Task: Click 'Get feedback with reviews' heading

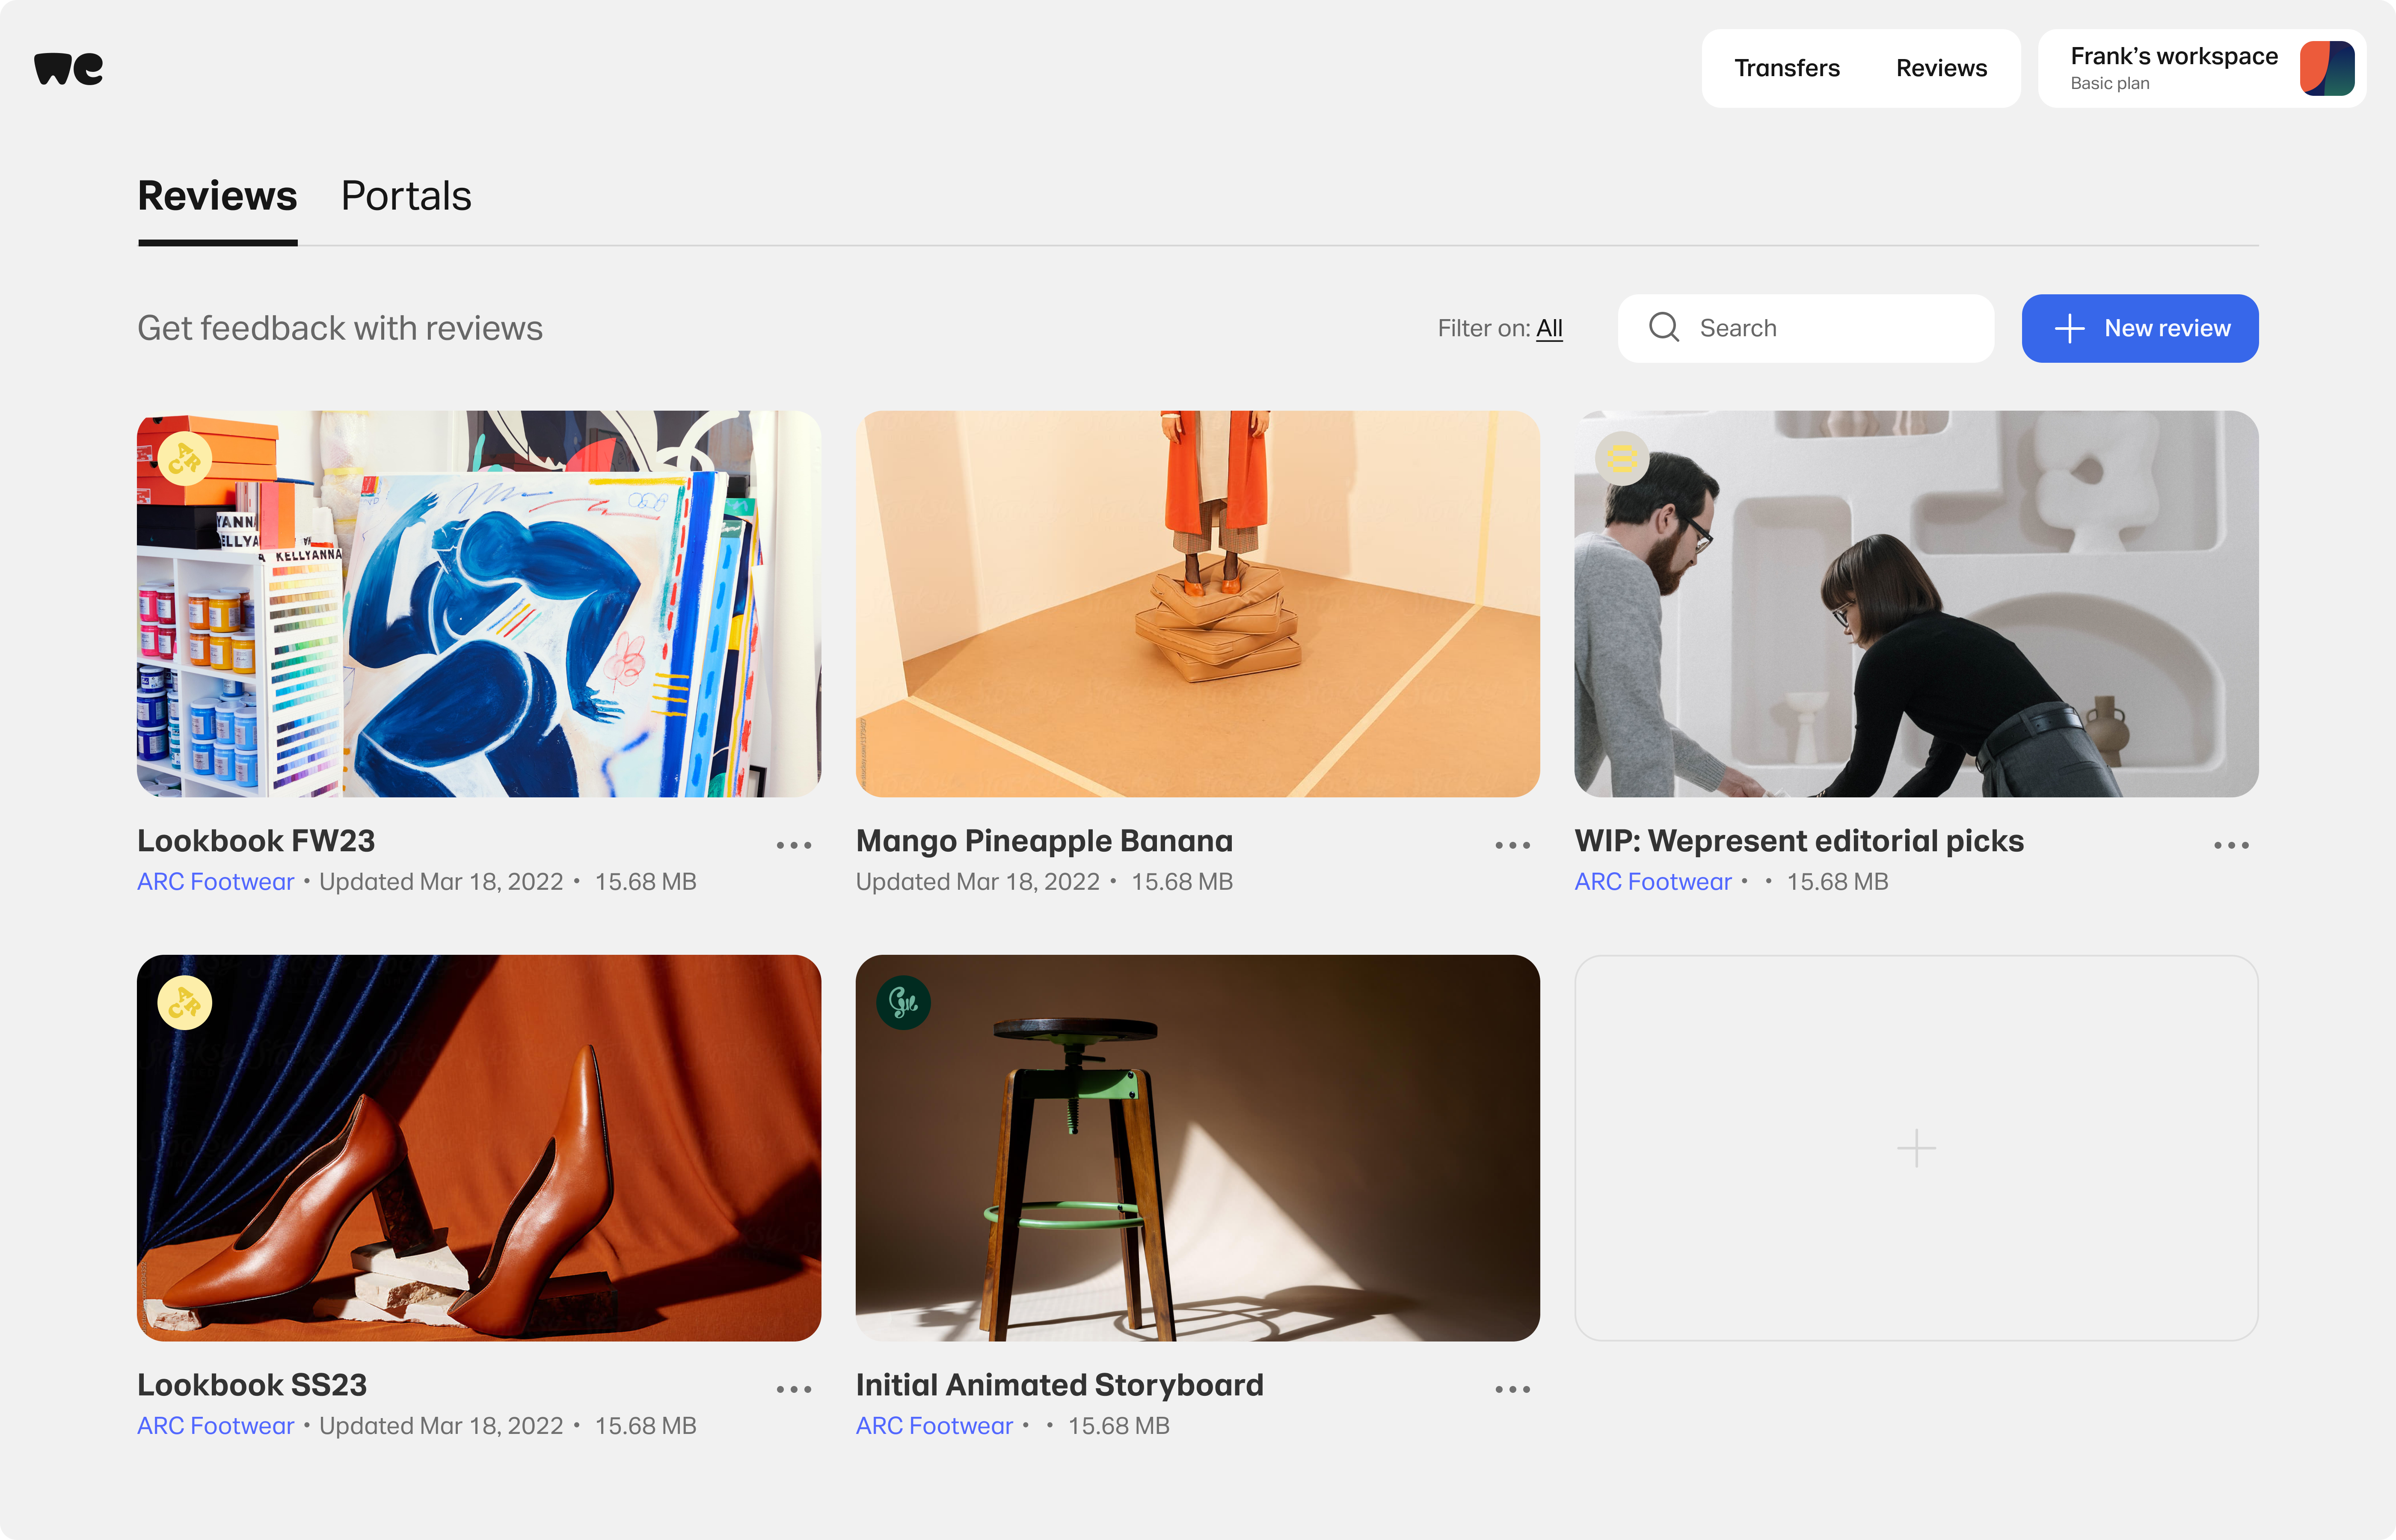Action: [340, 328]
